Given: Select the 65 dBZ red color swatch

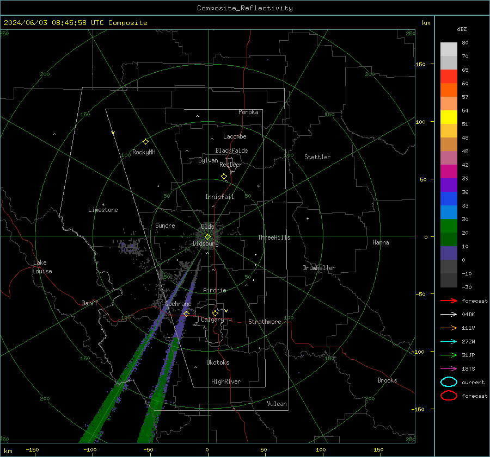Looking at the screenshot, I should click(449, 76).
